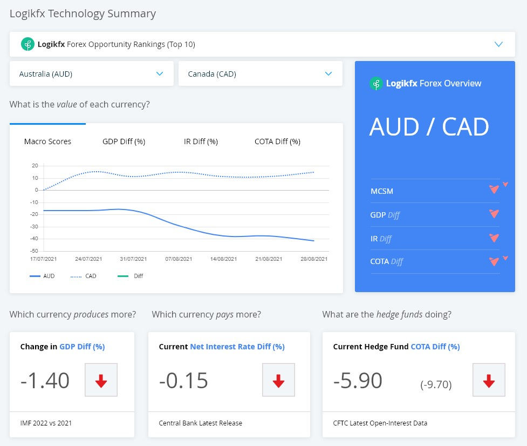Select the IR Diff row in Forex Overview
The height and width of the screenshot is (446, 527).
click(x=435, y=239)
